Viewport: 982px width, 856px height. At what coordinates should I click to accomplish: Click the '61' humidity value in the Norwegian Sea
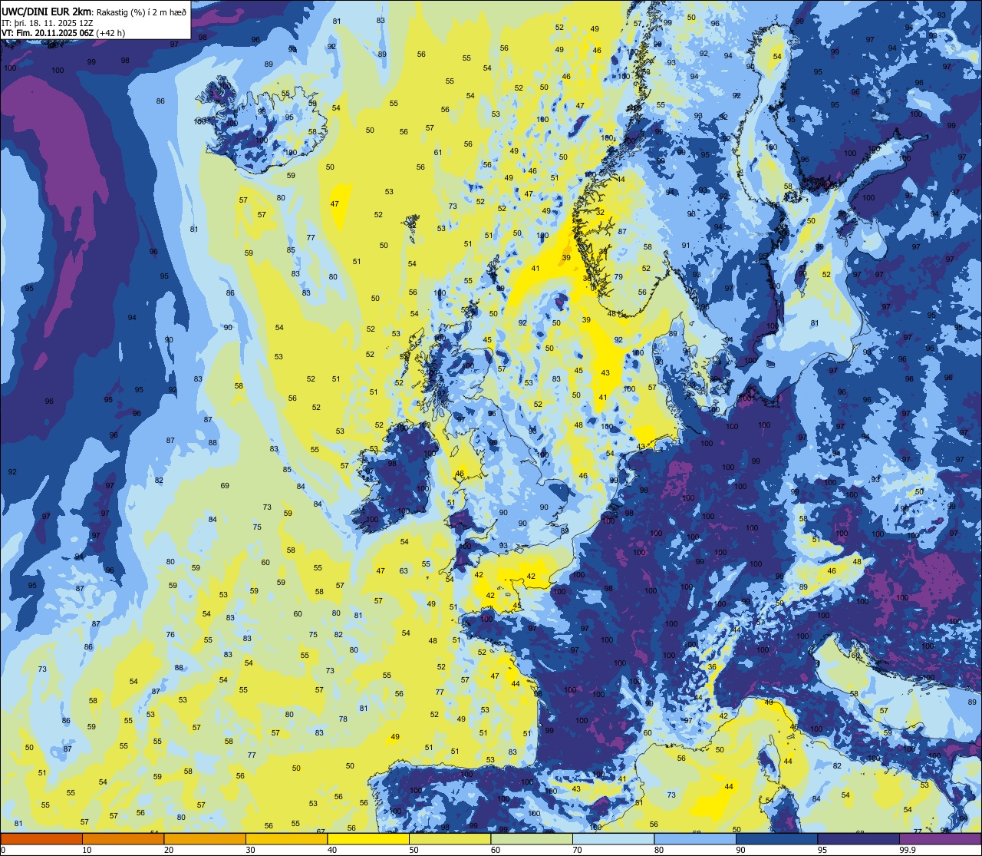point(437,152)
